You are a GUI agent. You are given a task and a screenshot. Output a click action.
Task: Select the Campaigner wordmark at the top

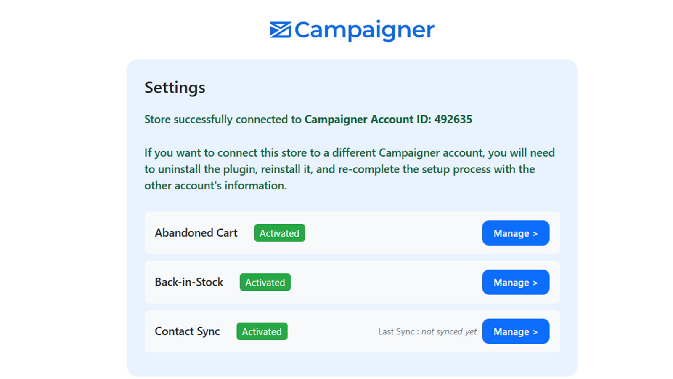364,30
